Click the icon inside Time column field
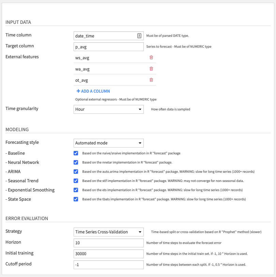The height and width of the screenshot is (277, 276). (x=139, y=36)
